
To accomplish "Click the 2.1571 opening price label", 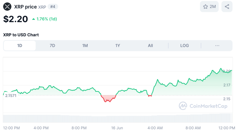I will point(11,96).
